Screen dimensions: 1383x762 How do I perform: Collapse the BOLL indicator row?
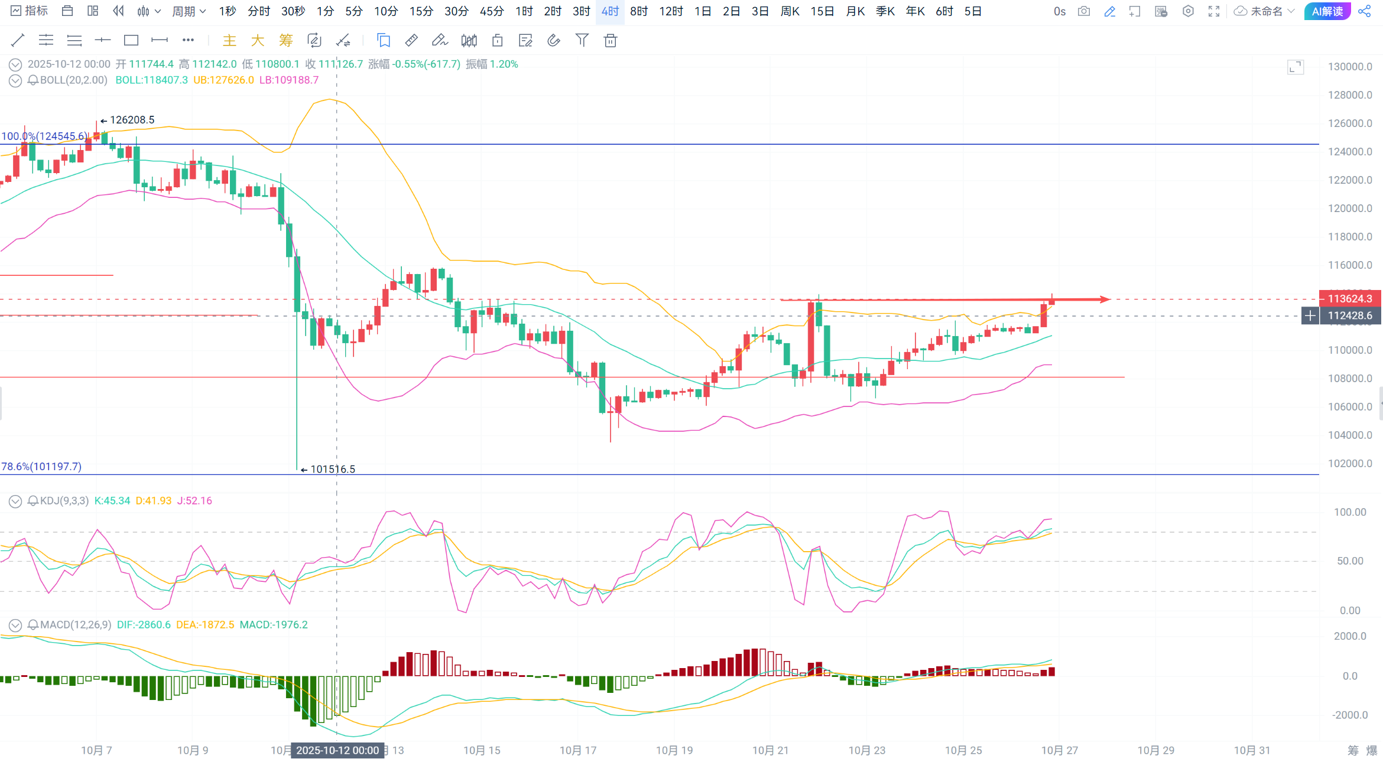pos(15,80)
